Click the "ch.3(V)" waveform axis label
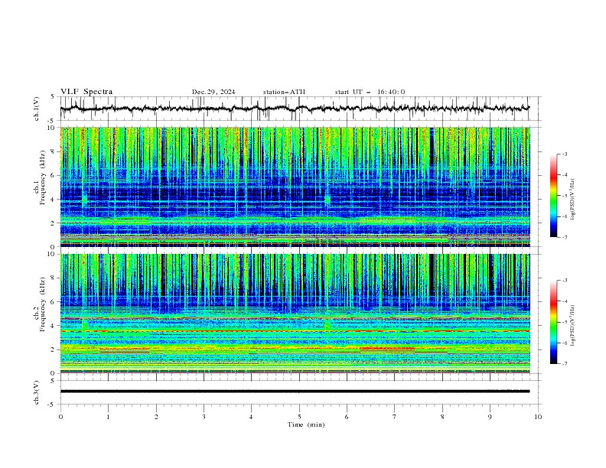 pos(37,392)
